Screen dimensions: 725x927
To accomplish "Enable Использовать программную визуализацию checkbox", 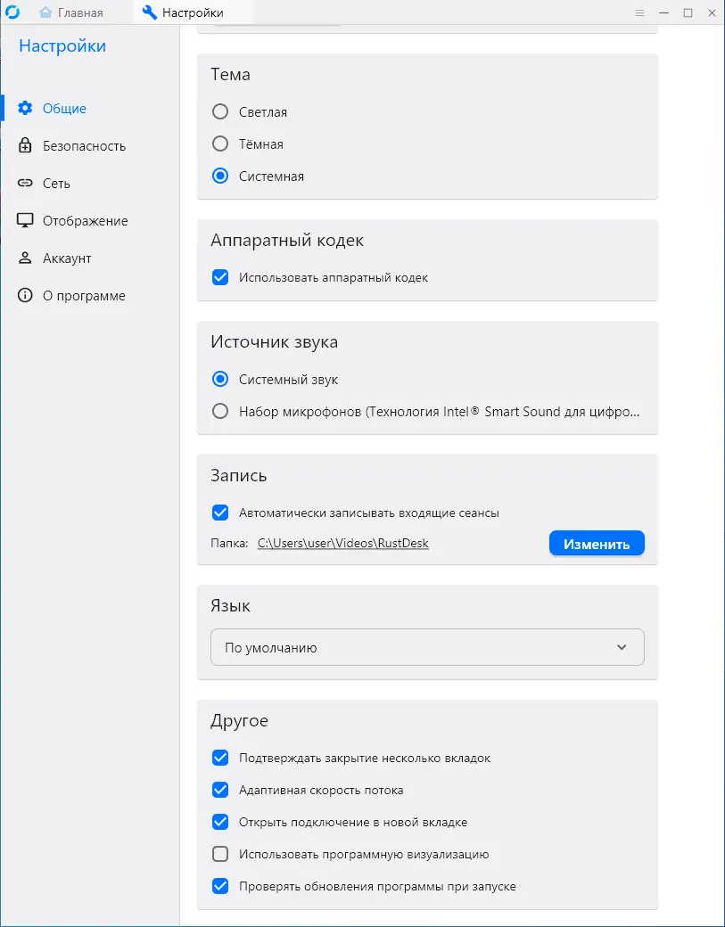I will (220, 855).
